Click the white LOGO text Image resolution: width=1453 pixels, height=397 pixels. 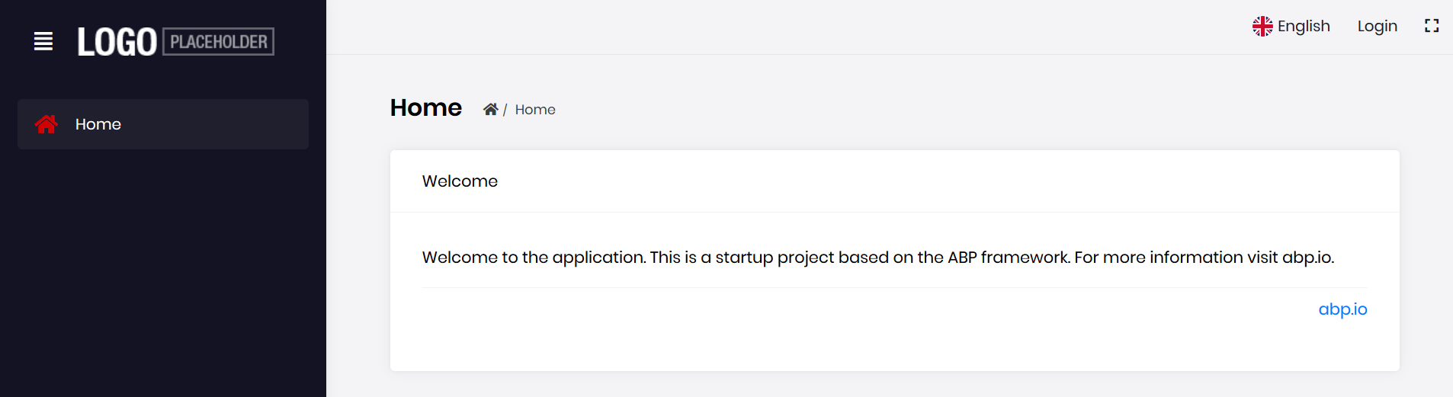117,43
